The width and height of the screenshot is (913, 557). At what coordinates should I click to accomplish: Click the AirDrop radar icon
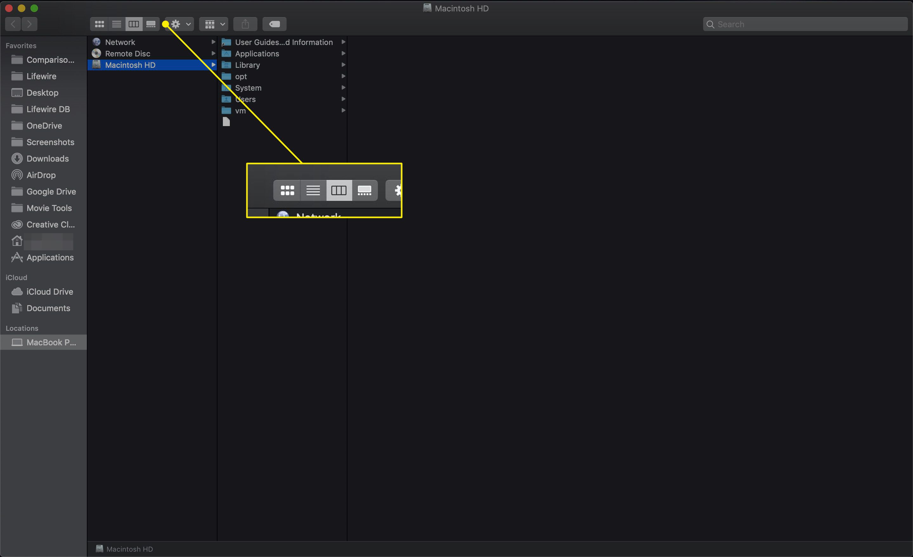[17, 175]
